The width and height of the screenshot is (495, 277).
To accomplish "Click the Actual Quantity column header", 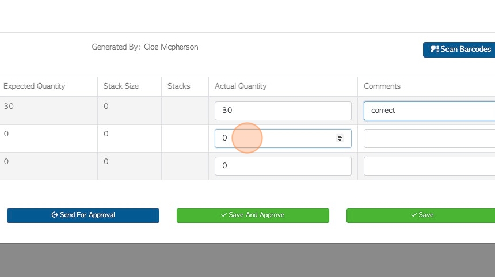I will (x=241, y=86).
